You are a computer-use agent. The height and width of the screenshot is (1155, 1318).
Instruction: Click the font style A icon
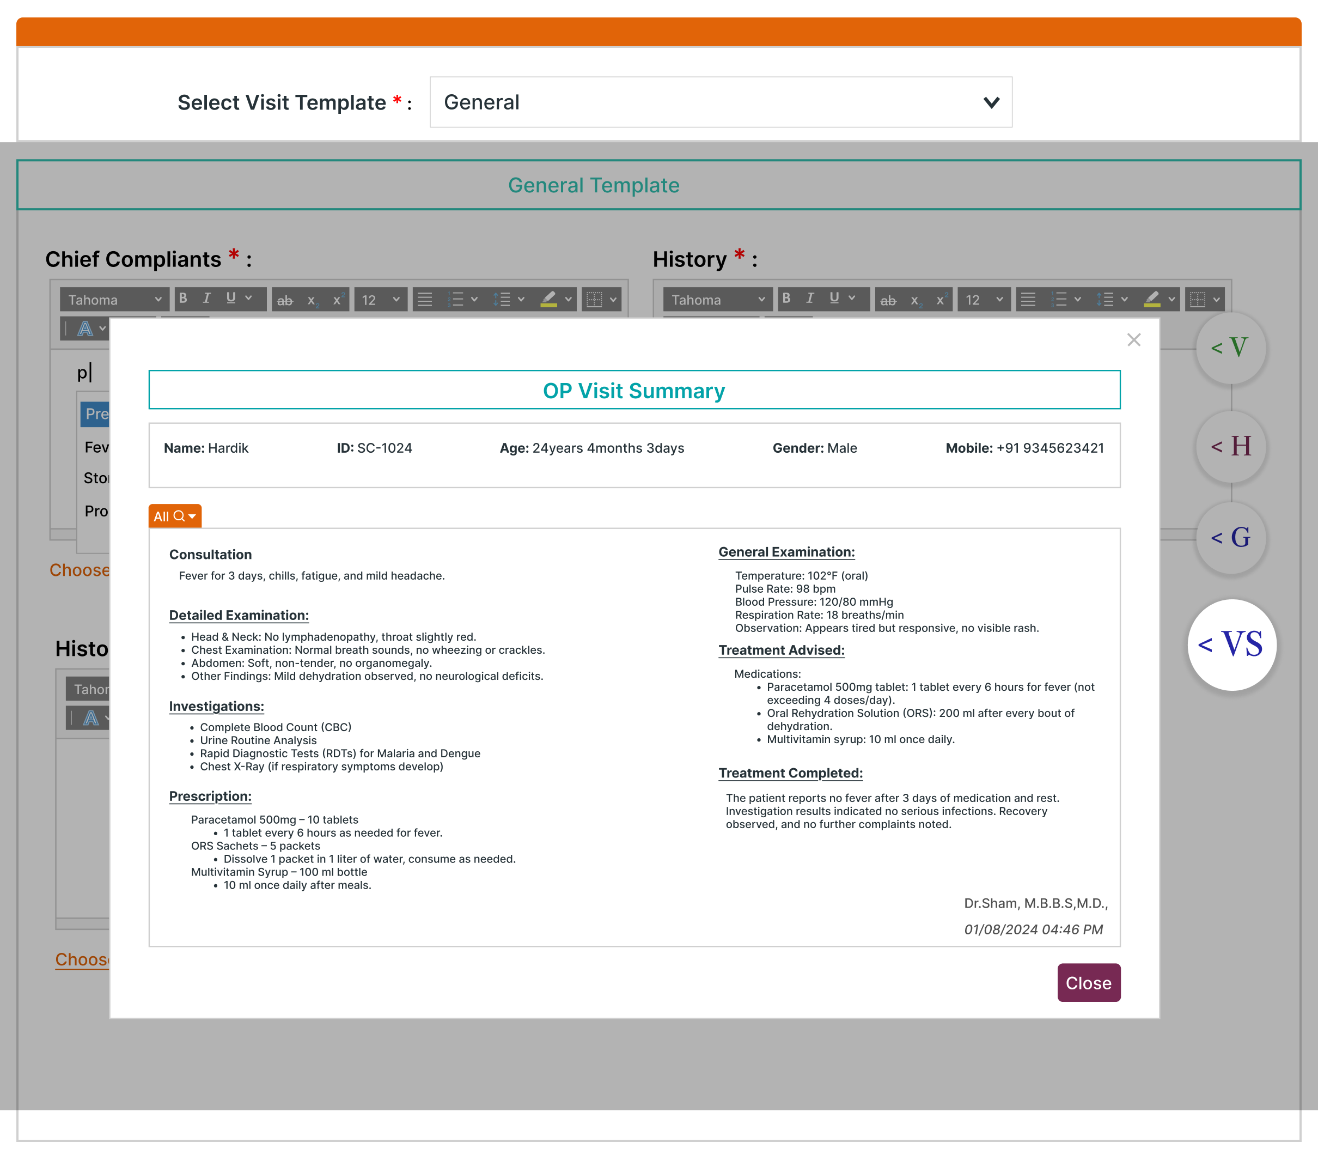(x=85, y=330)
